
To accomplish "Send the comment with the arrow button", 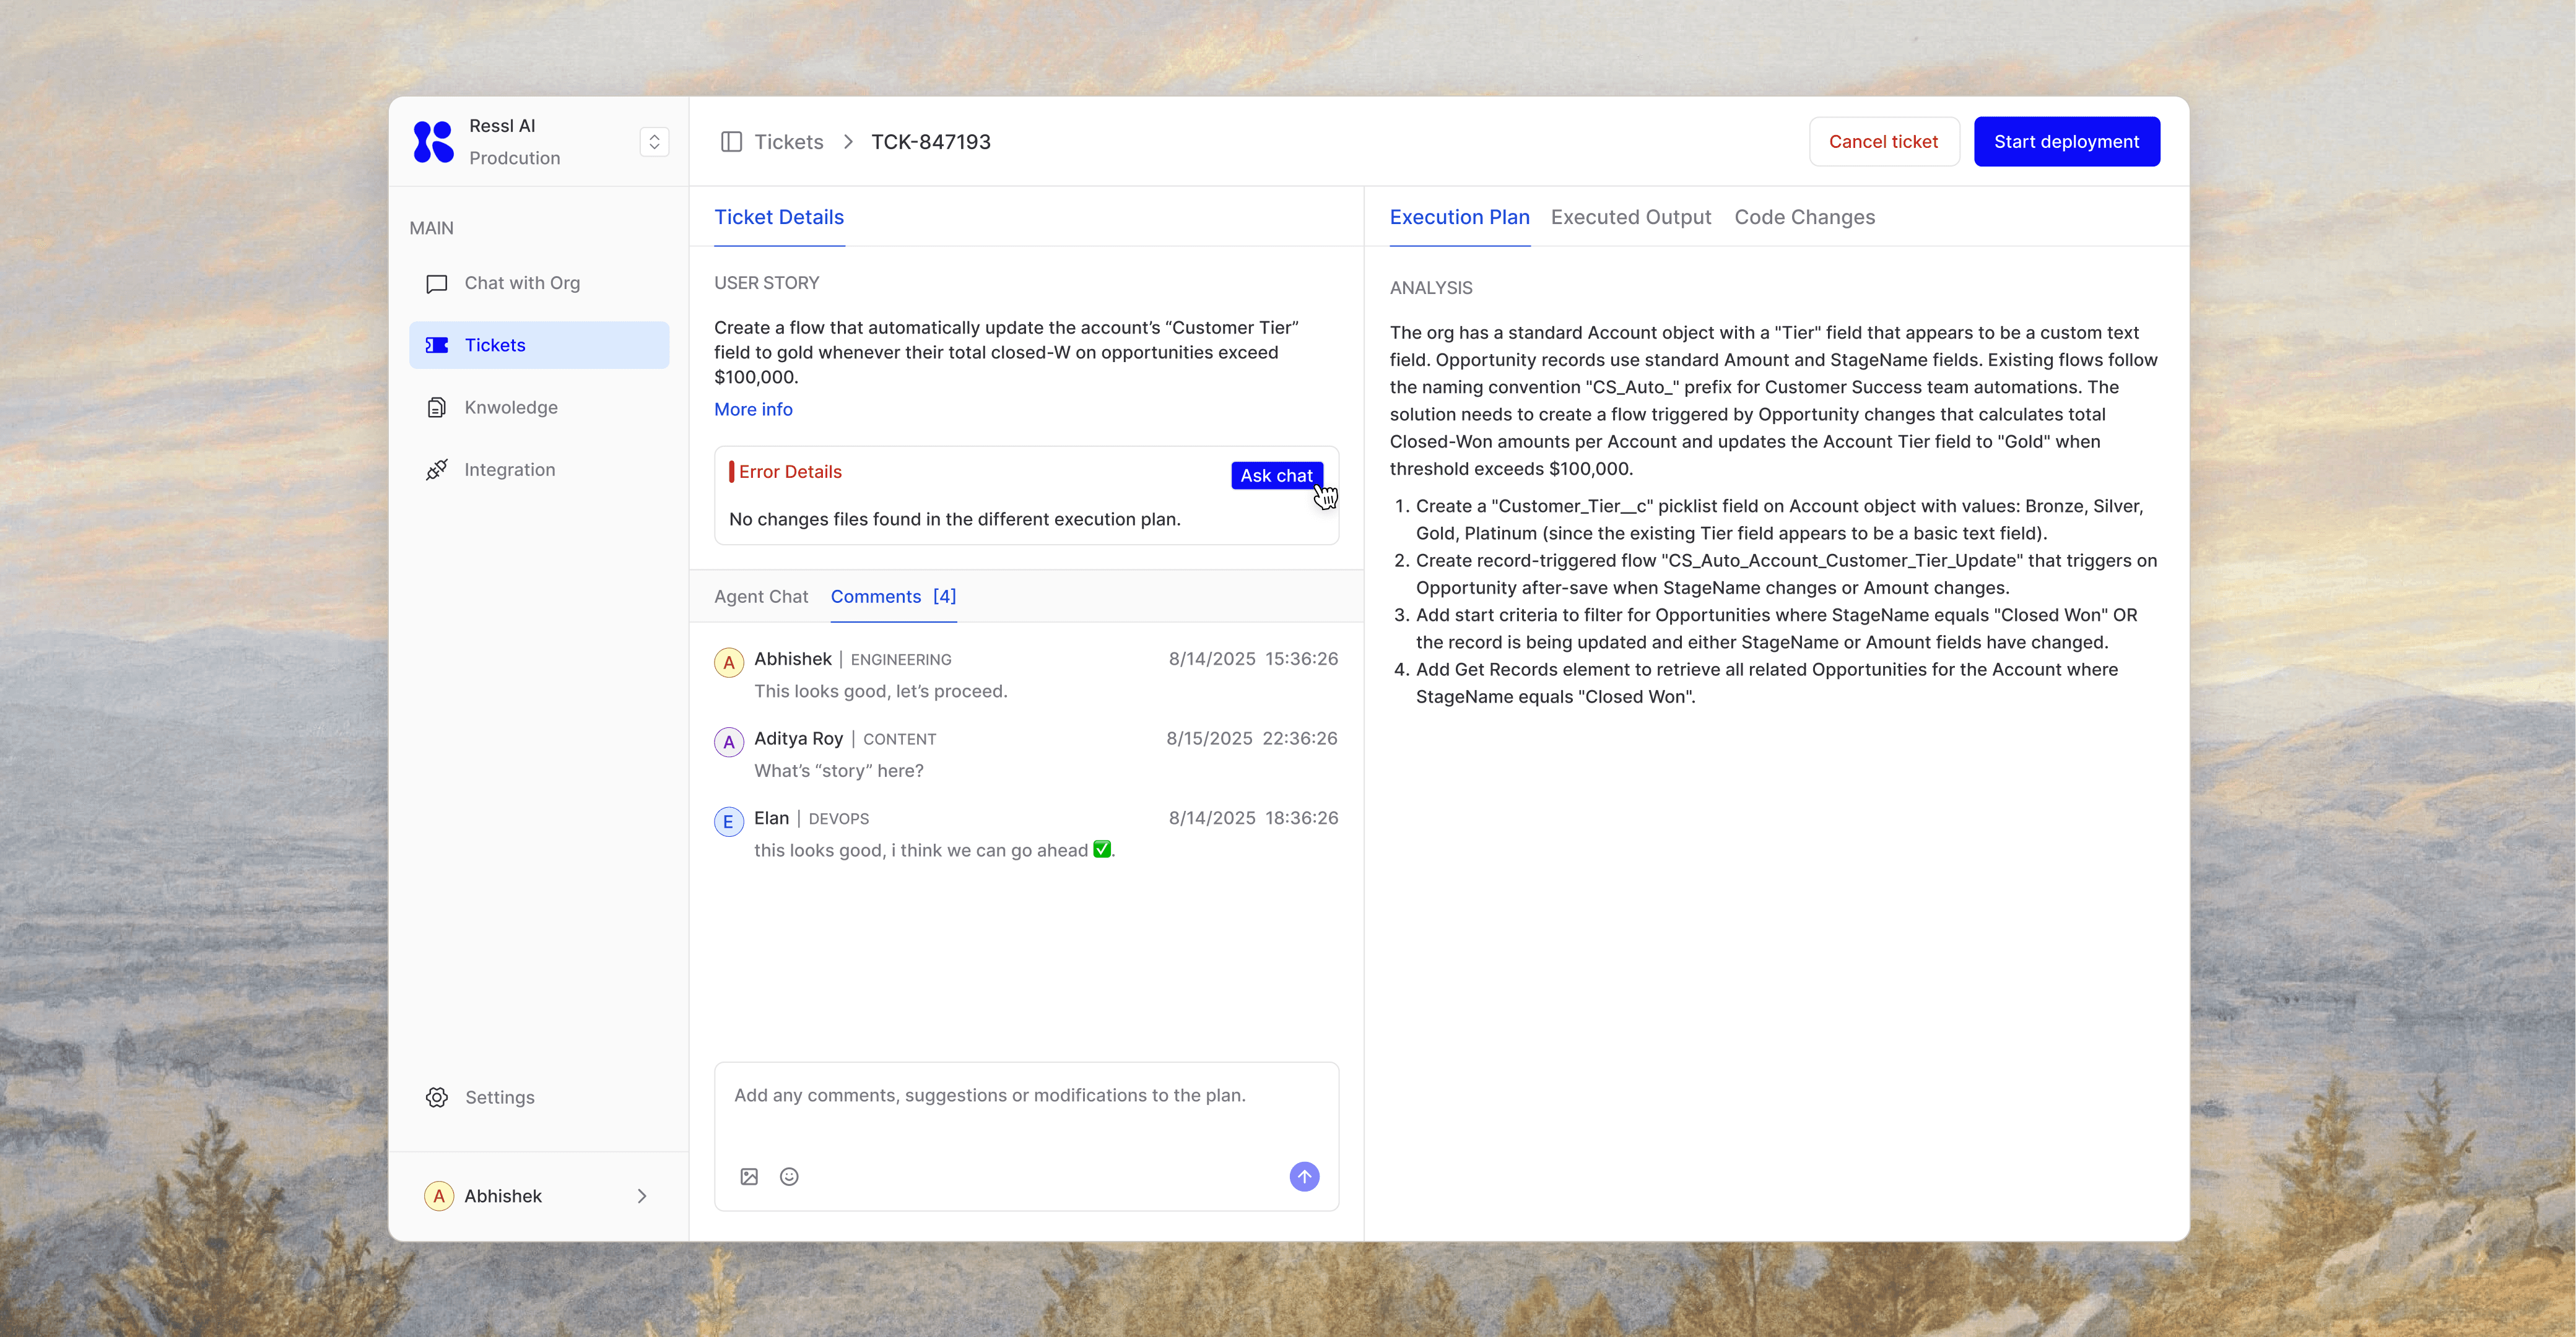I will 1304,1176.
